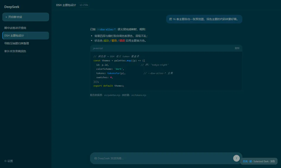Click the DSH 主题包设计 header title

(x=66, y=5)
